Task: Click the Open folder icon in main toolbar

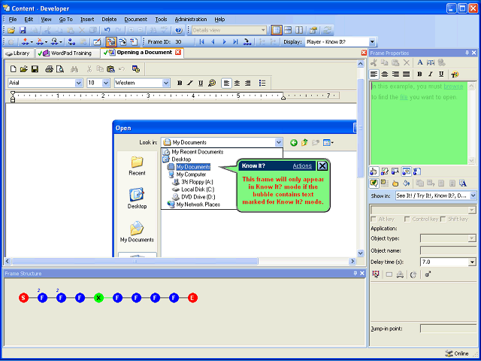Action: tap(11, 30)
